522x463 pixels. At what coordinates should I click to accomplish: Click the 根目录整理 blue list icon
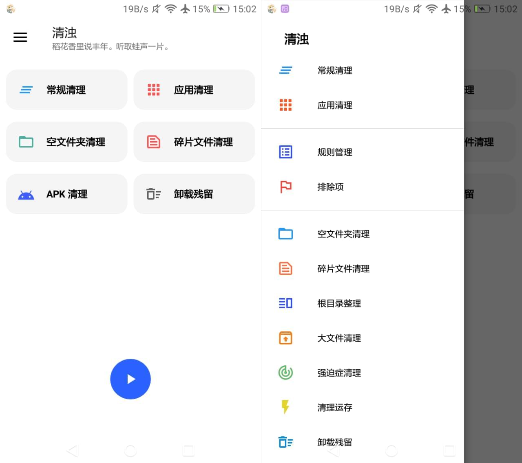[x=285, y=303]
